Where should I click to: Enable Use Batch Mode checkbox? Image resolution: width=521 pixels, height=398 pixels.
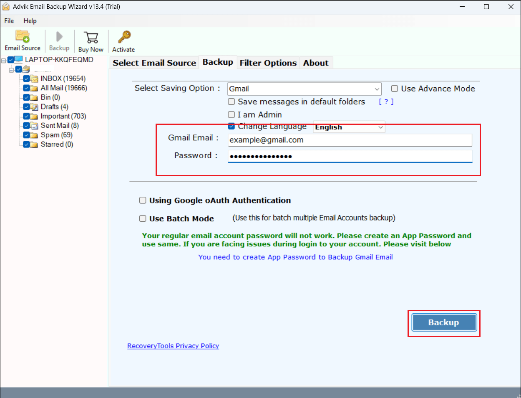(143, 218)
